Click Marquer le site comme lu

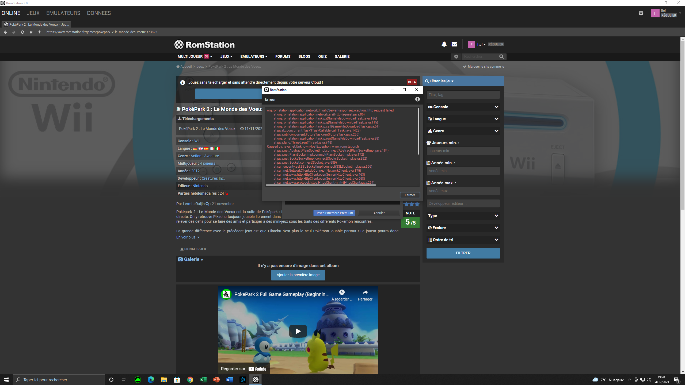click(x=484, y=67)
